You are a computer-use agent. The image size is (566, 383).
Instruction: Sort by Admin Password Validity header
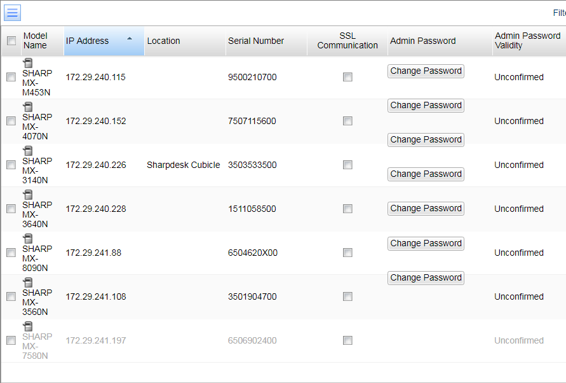click(527, 41)
